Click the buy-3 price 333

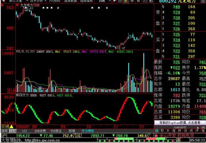[x=176, y=45]
